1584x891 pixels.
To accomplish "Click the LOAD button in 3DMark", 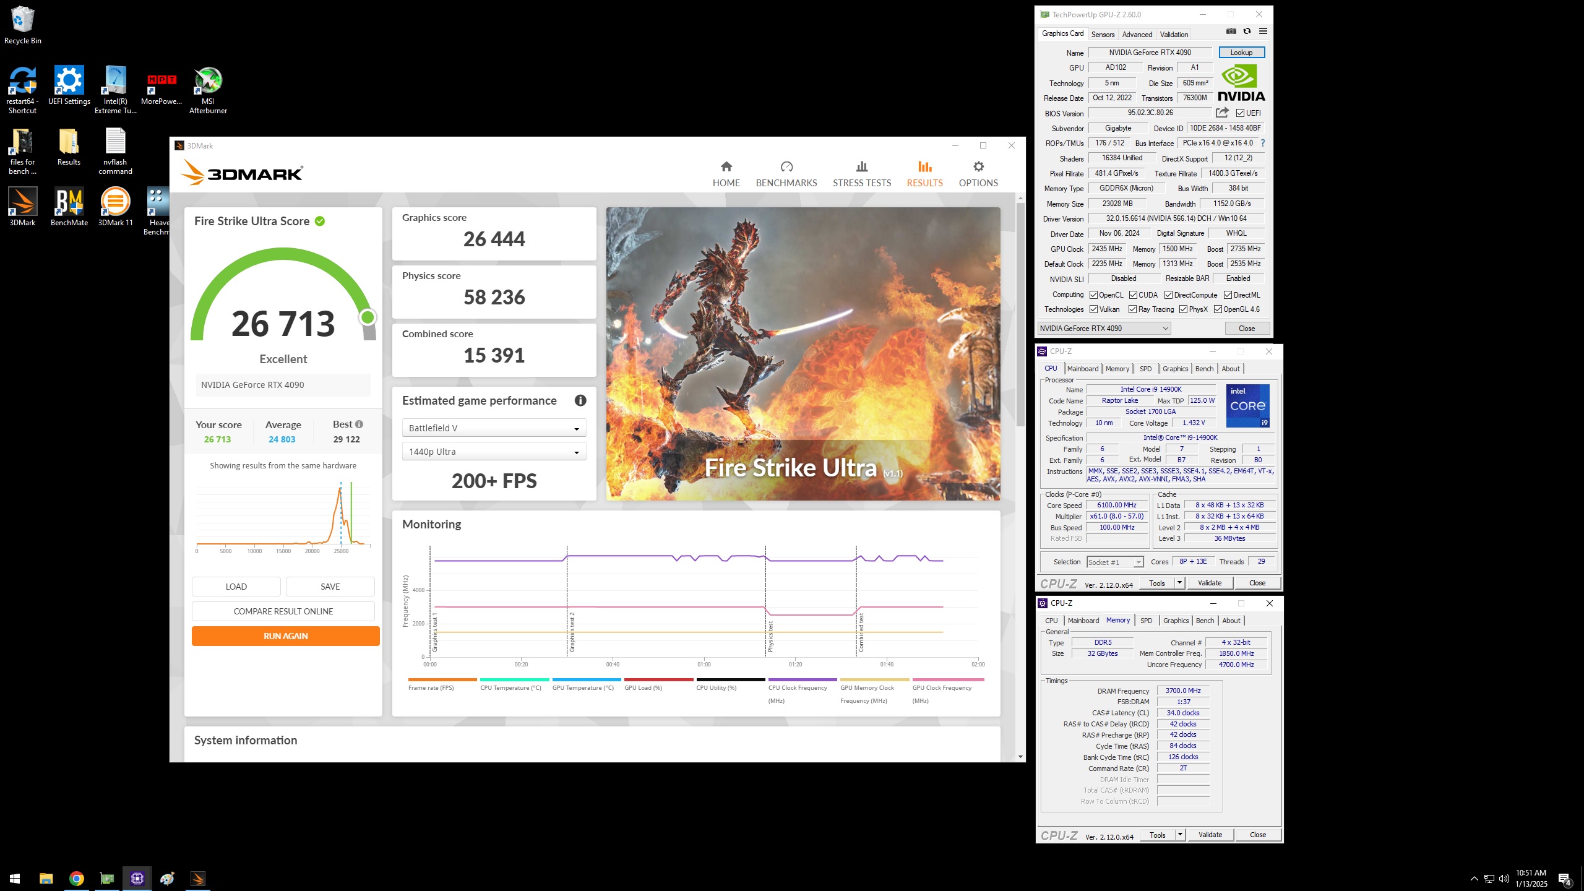I will coord(236,587).
